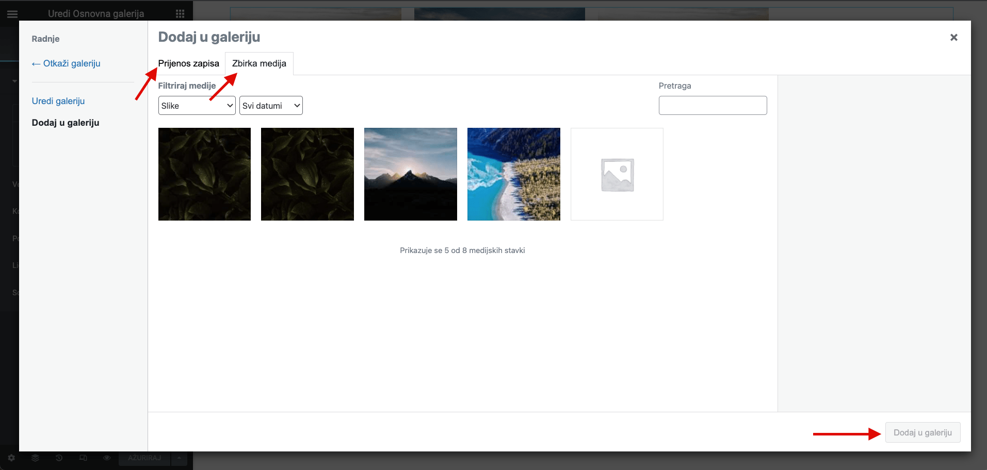Viewport: 987px width, 470px height.
Task: Expand save options arrow beside AŽURIRAJ
Action: tap(179, 458)
